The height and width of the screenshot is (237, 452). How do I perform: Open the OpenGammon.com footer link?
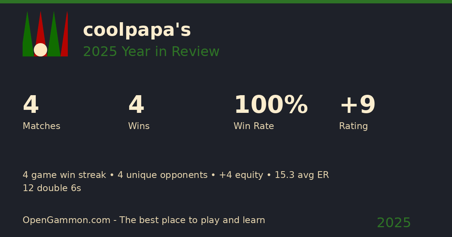pos(66,220)
